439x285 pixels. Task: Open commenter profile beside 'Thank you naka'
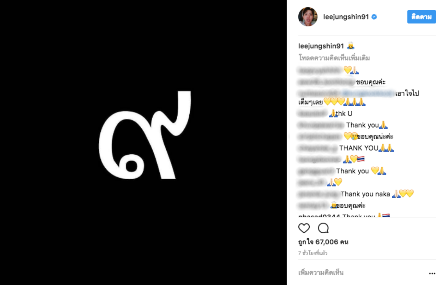(x=318, y=194)
